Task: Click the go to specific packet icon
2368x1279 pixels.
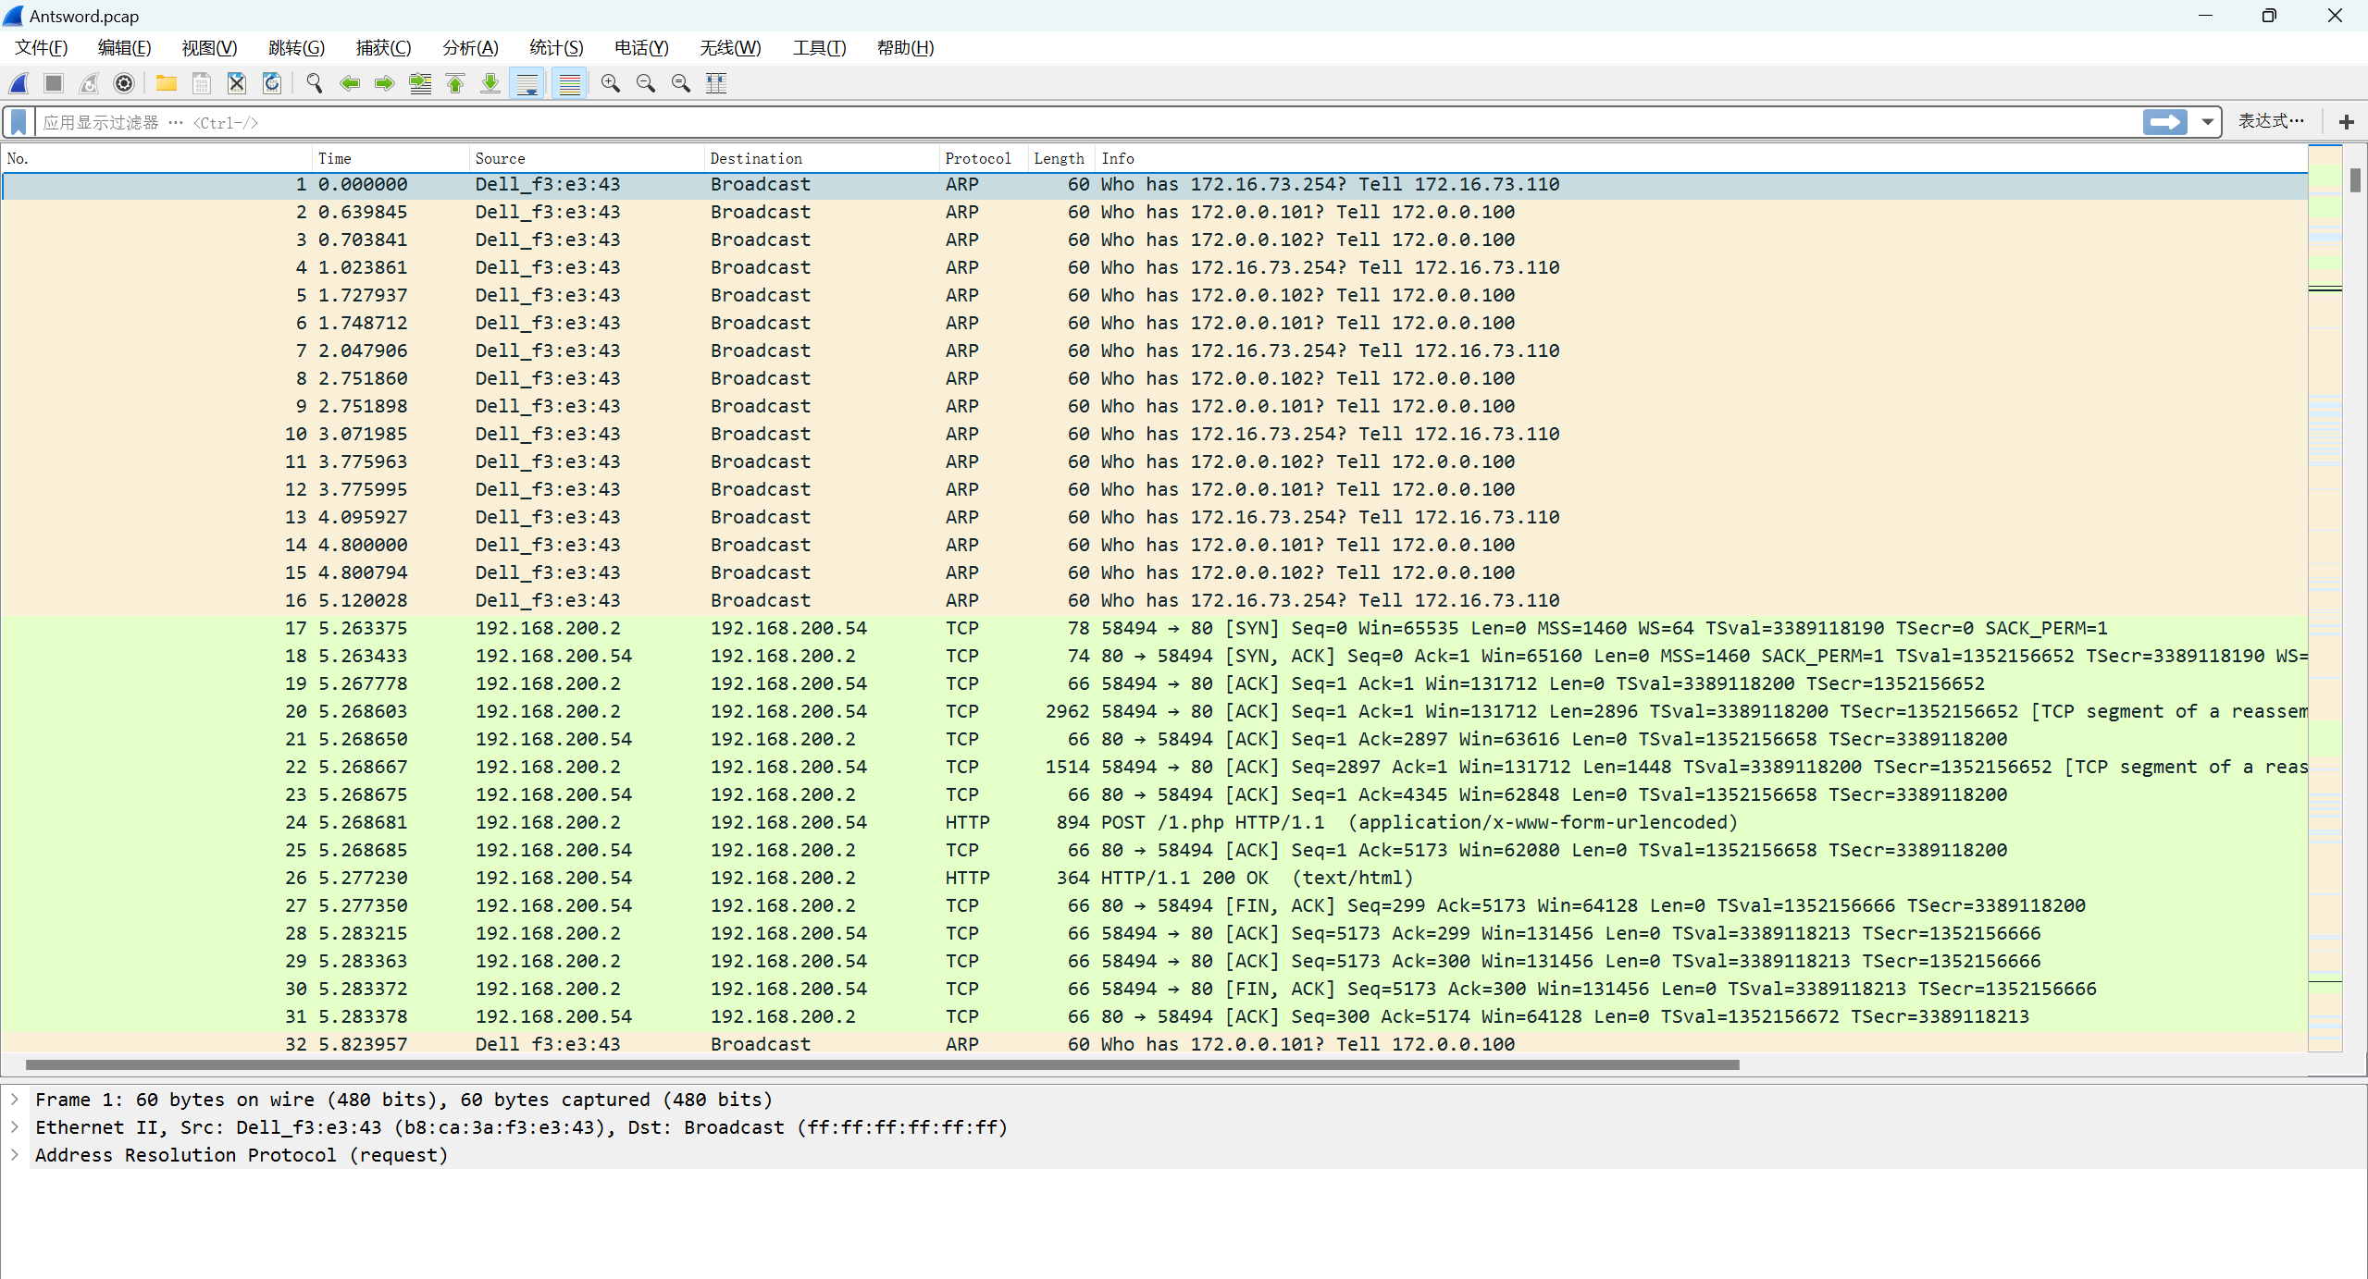Action: point(420,83)
